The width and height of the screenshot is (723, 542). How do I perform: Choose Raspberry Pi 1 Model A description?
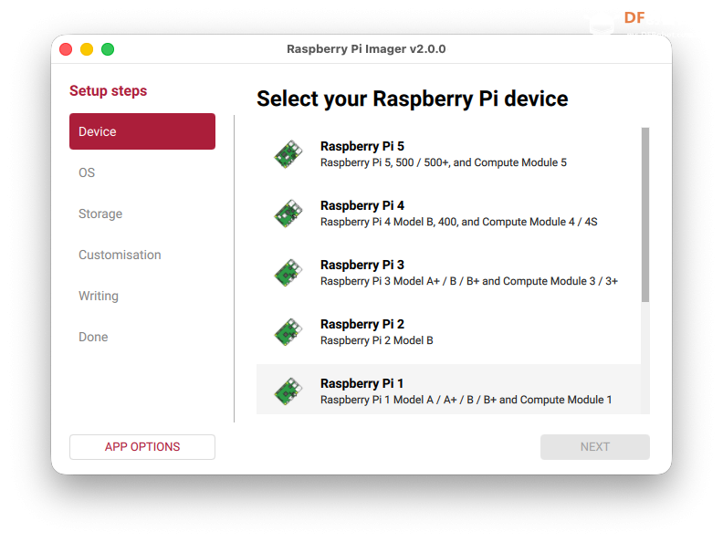click(x=466, y=400)
